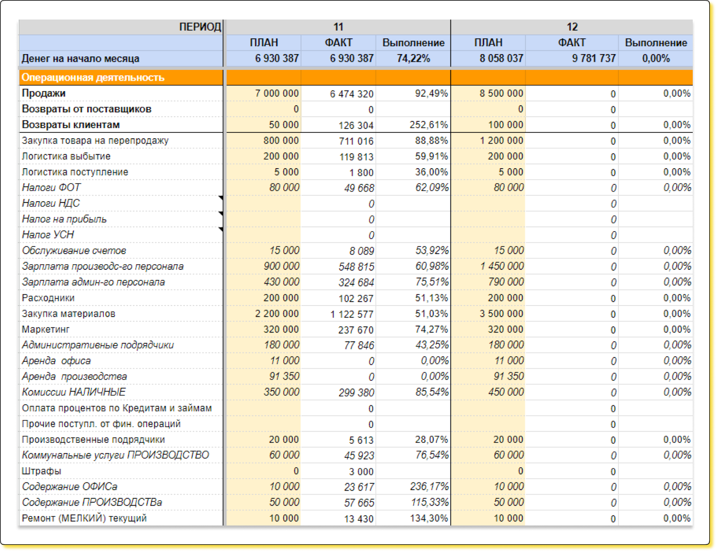
Task: Click the Выполнение header under period 12
Action: click(656, 43)
